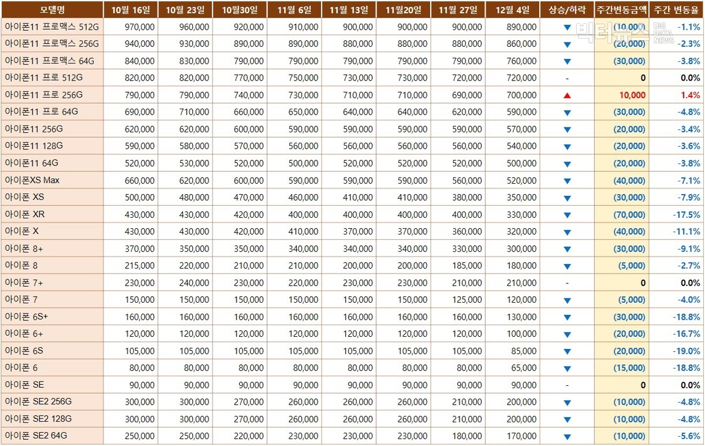Click the model name 아이폰 7+
The image size is (705, 446).
pos(24,282)
